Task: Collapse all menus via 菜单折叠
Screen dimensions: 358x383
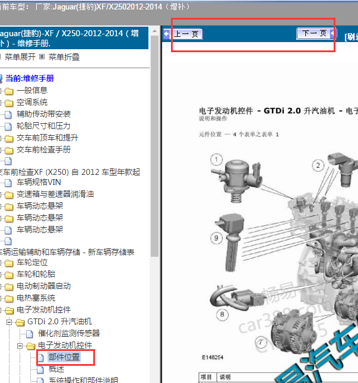Action: point(64,57)
